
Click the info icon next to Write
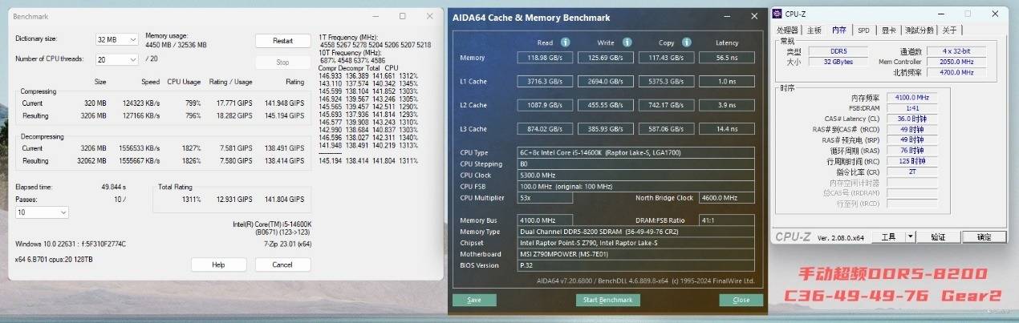click(x=627, y=42)
